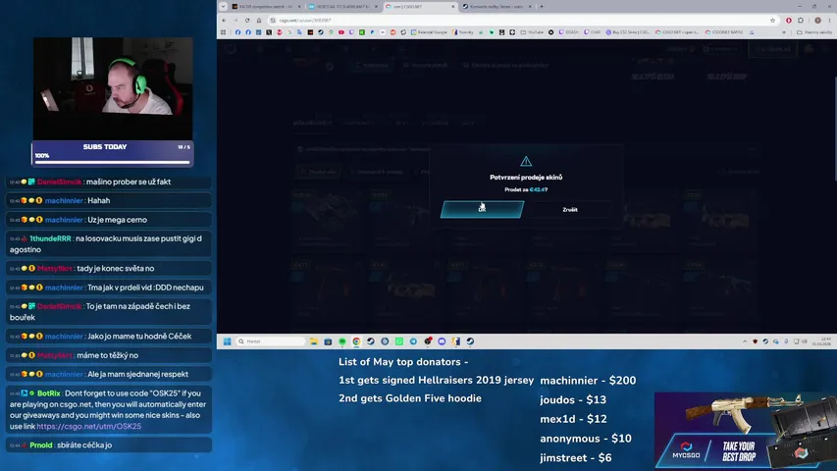Reload the csgo.net page
Screen dimensions: 837x471
coord(247,21)
